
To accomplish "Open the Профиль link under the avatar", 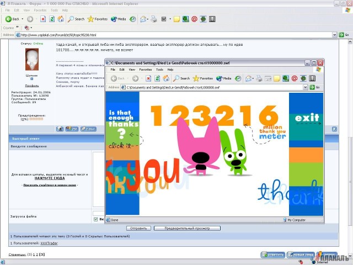I will (32, 86).
